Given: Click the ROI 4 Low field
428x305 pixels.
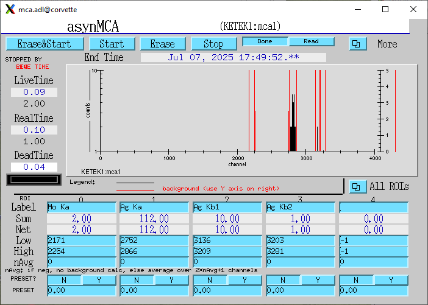Looking at the screenshot, I should pyautogui.click(x=374, y=240).
